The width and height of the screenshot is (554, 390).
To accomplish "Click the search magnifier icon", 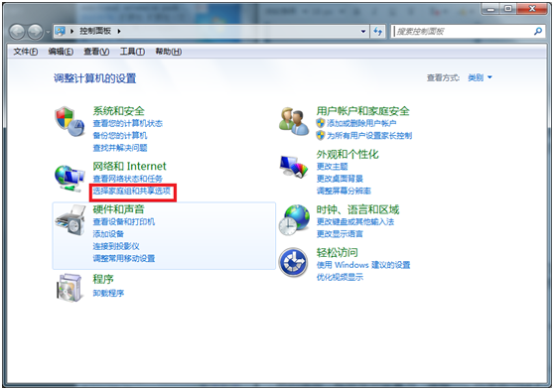I will pos(538,31).
